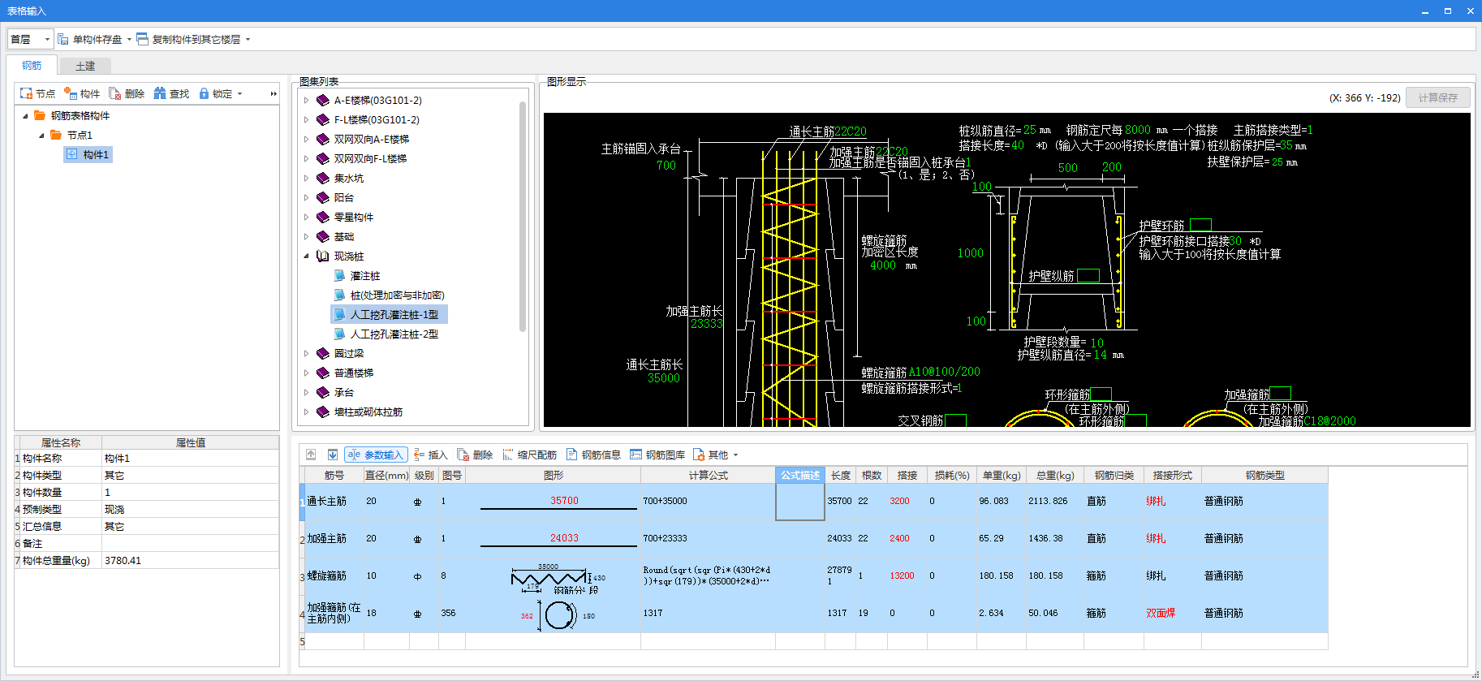Screen dimensions: 1482x681
Task: Click the 构件1 item icon
Action: coord(72,154)
